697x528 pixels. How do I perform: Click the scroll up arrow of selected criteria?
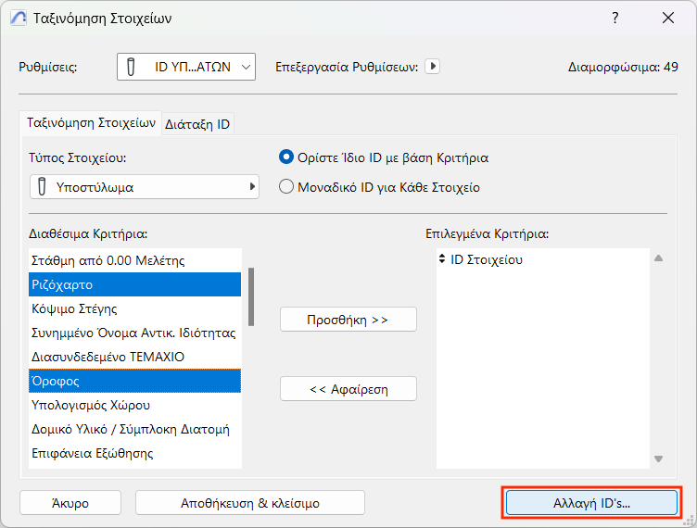pos(658,259)
